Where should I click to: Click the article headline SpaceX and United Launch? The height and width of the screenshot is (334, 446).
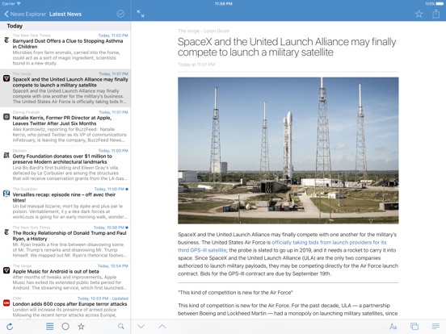pos(287,47)
